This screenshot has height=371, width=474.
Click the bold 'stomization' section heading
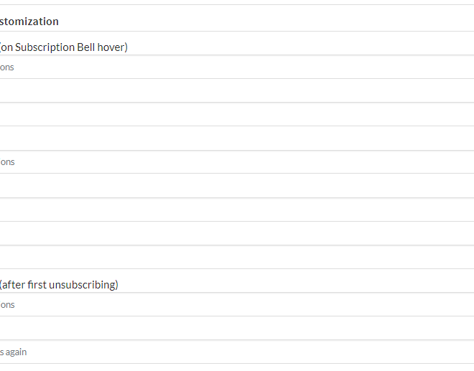pyautogui.click(x=29, y=22)
